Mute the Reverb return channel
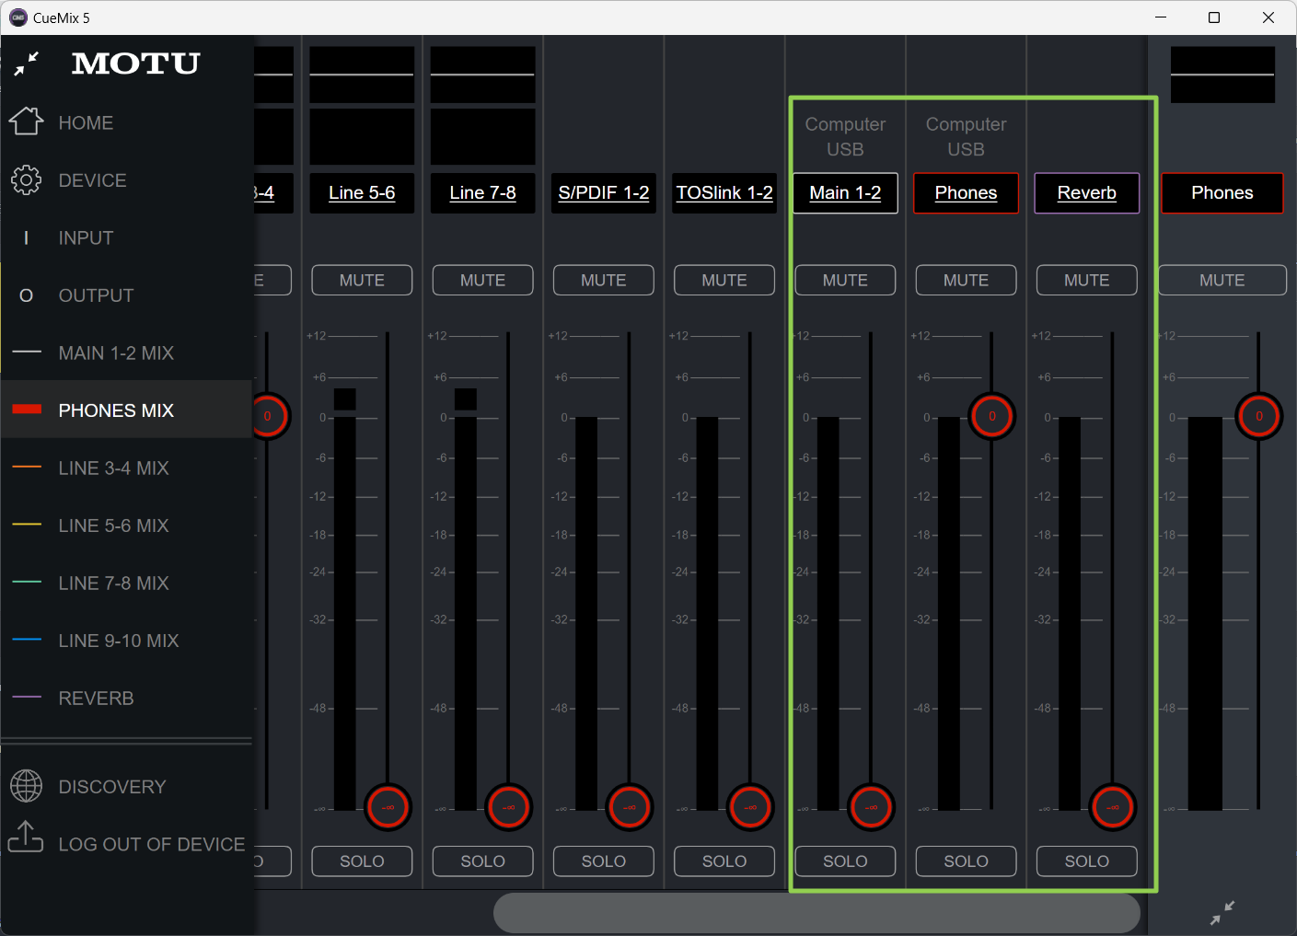Image resolution: width=1297 pixels, height=936 pixels. point(1087,280)
